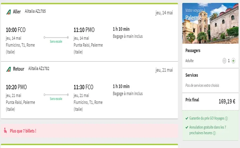Click the return Sans escale route line
This screenshot has width=240, height=148.
tap(56, 95)
